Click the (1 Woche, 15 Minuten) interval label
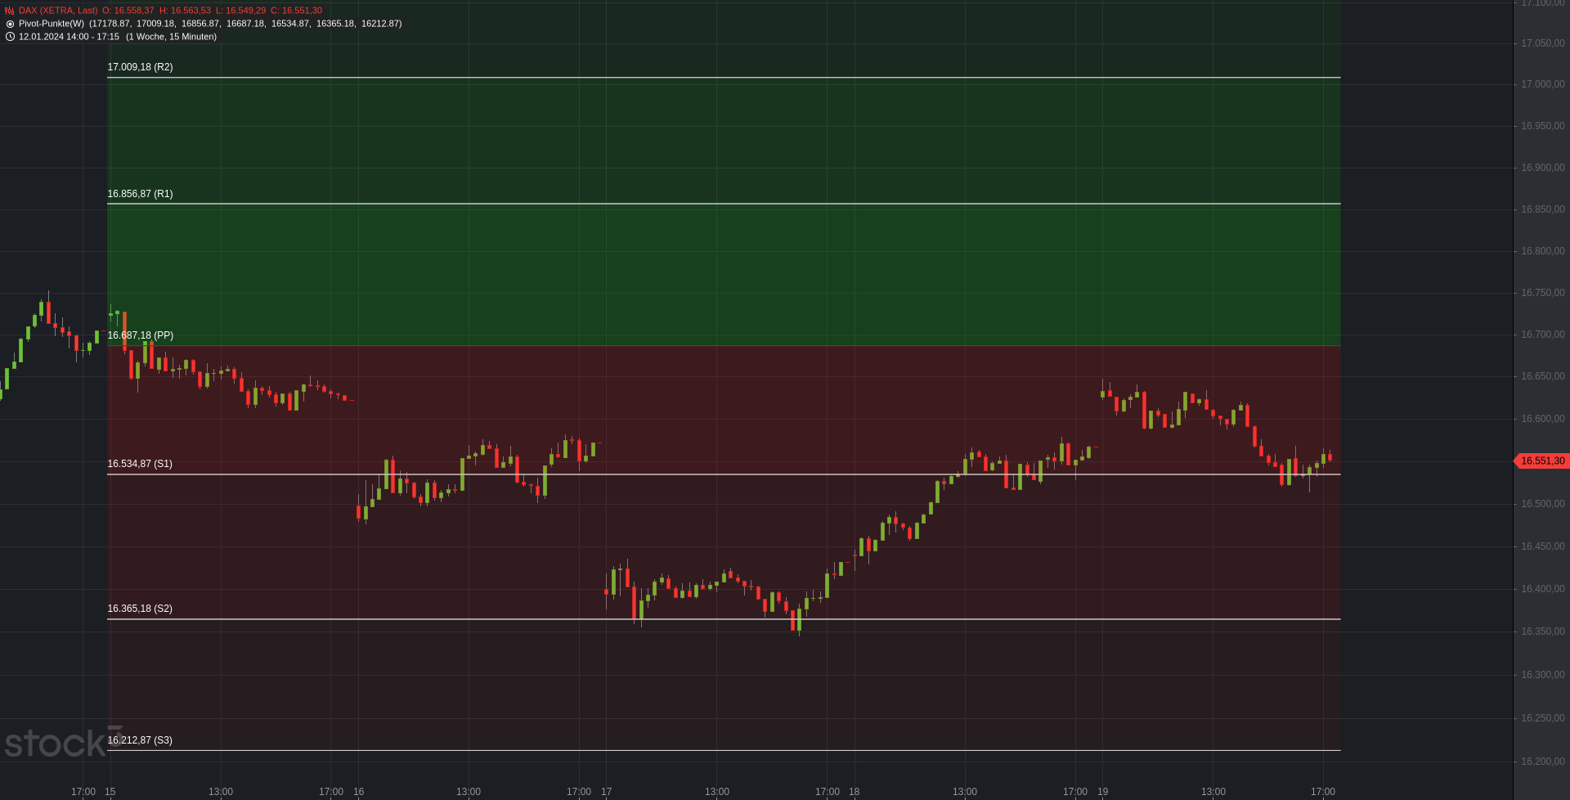The height and width of the screenshot is (800, 1570). (171, 37)
